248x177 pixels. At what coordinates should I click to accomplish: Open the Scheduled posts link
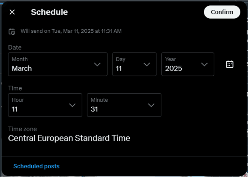click(36, 166)
